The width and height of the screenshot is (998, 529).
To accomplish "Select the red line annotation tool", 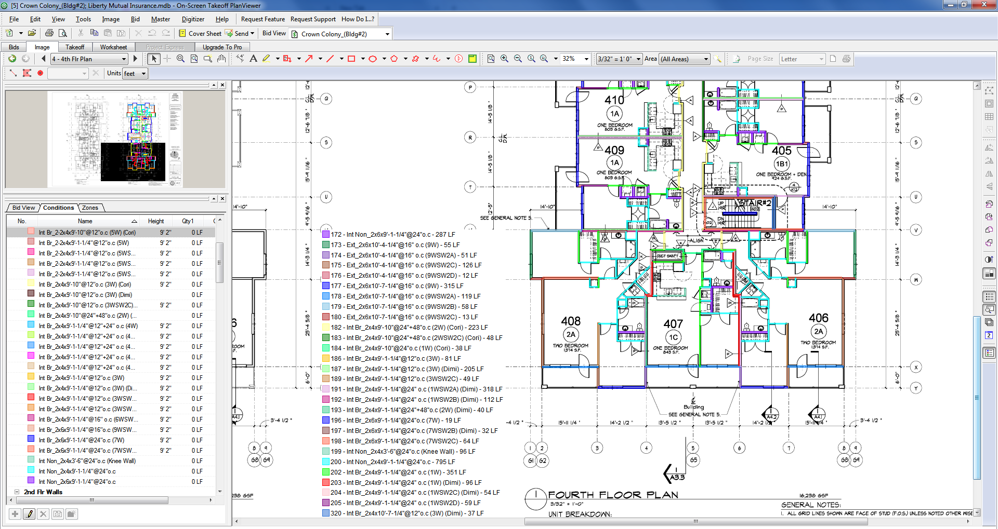I will tap(330, 59).
